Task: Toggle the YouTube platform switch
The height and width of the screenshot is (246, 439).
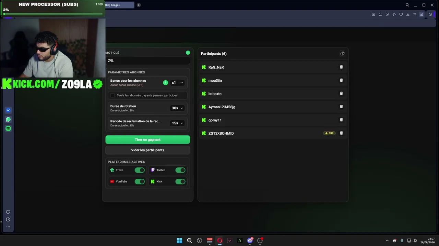Action: point(140,181)
